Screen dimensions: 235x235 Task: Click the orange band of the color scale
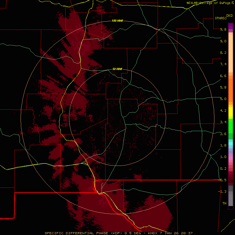[231, 90]
